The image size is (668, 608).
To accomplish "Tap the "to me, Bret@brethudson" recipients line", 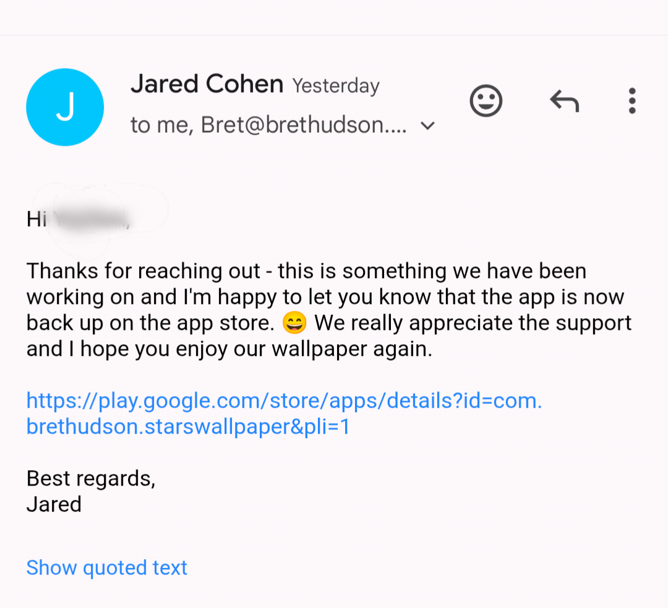I will click(x=268, y=125).
